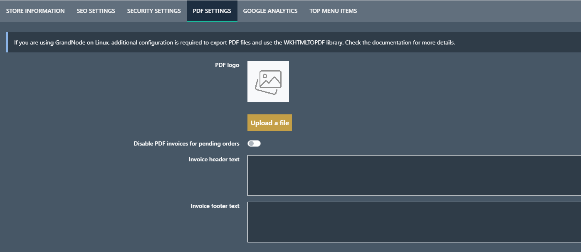Image resolution: width=581 pixels, height=252 pixels.
Task: Click the PDF logo placeholder image
Action: click(x=268, y=82)
